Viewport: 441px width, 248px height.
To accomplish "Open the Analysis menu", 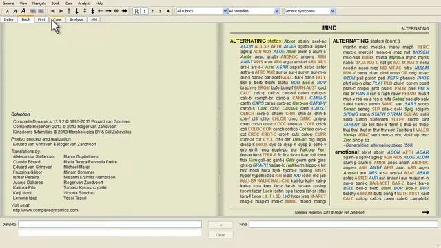I will click(x=84, y=3).
